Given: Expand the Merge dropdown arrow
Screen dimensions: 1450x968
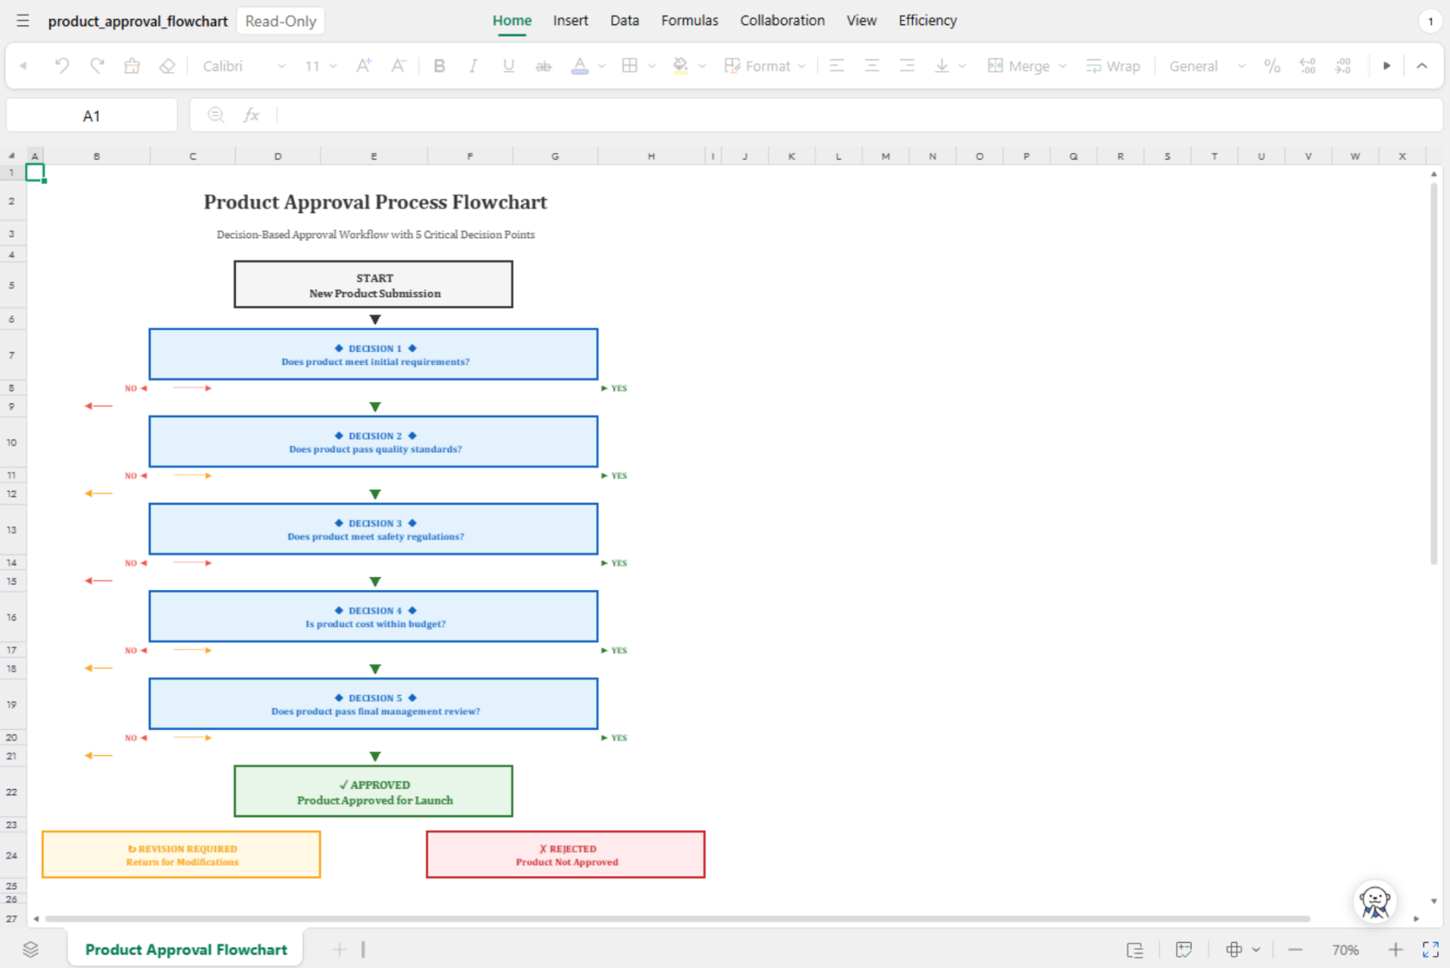Looking at the screenshot, I should [1063, 66].
